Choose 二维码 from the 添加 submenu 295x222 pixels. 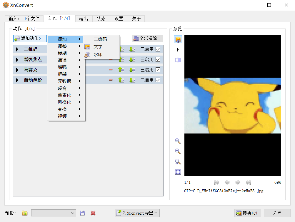click(101, 39)
